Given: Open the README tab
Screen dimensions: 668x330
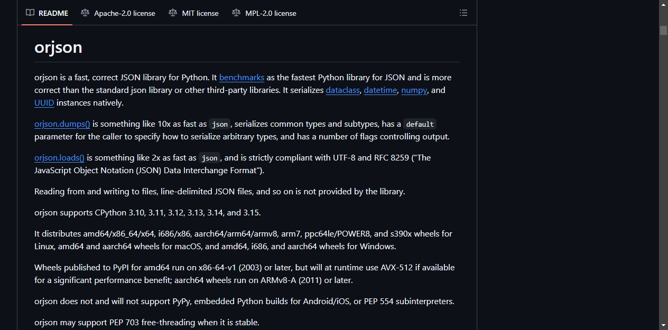Looking at the screenshot, I should click(47, 13).
